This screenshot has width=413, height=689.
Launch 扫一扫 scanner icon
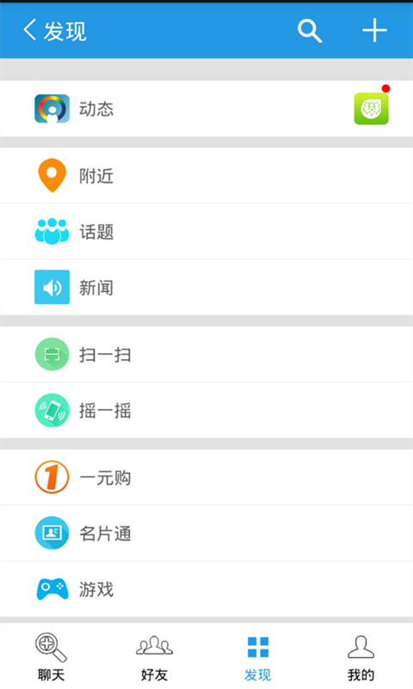(52, 354)
